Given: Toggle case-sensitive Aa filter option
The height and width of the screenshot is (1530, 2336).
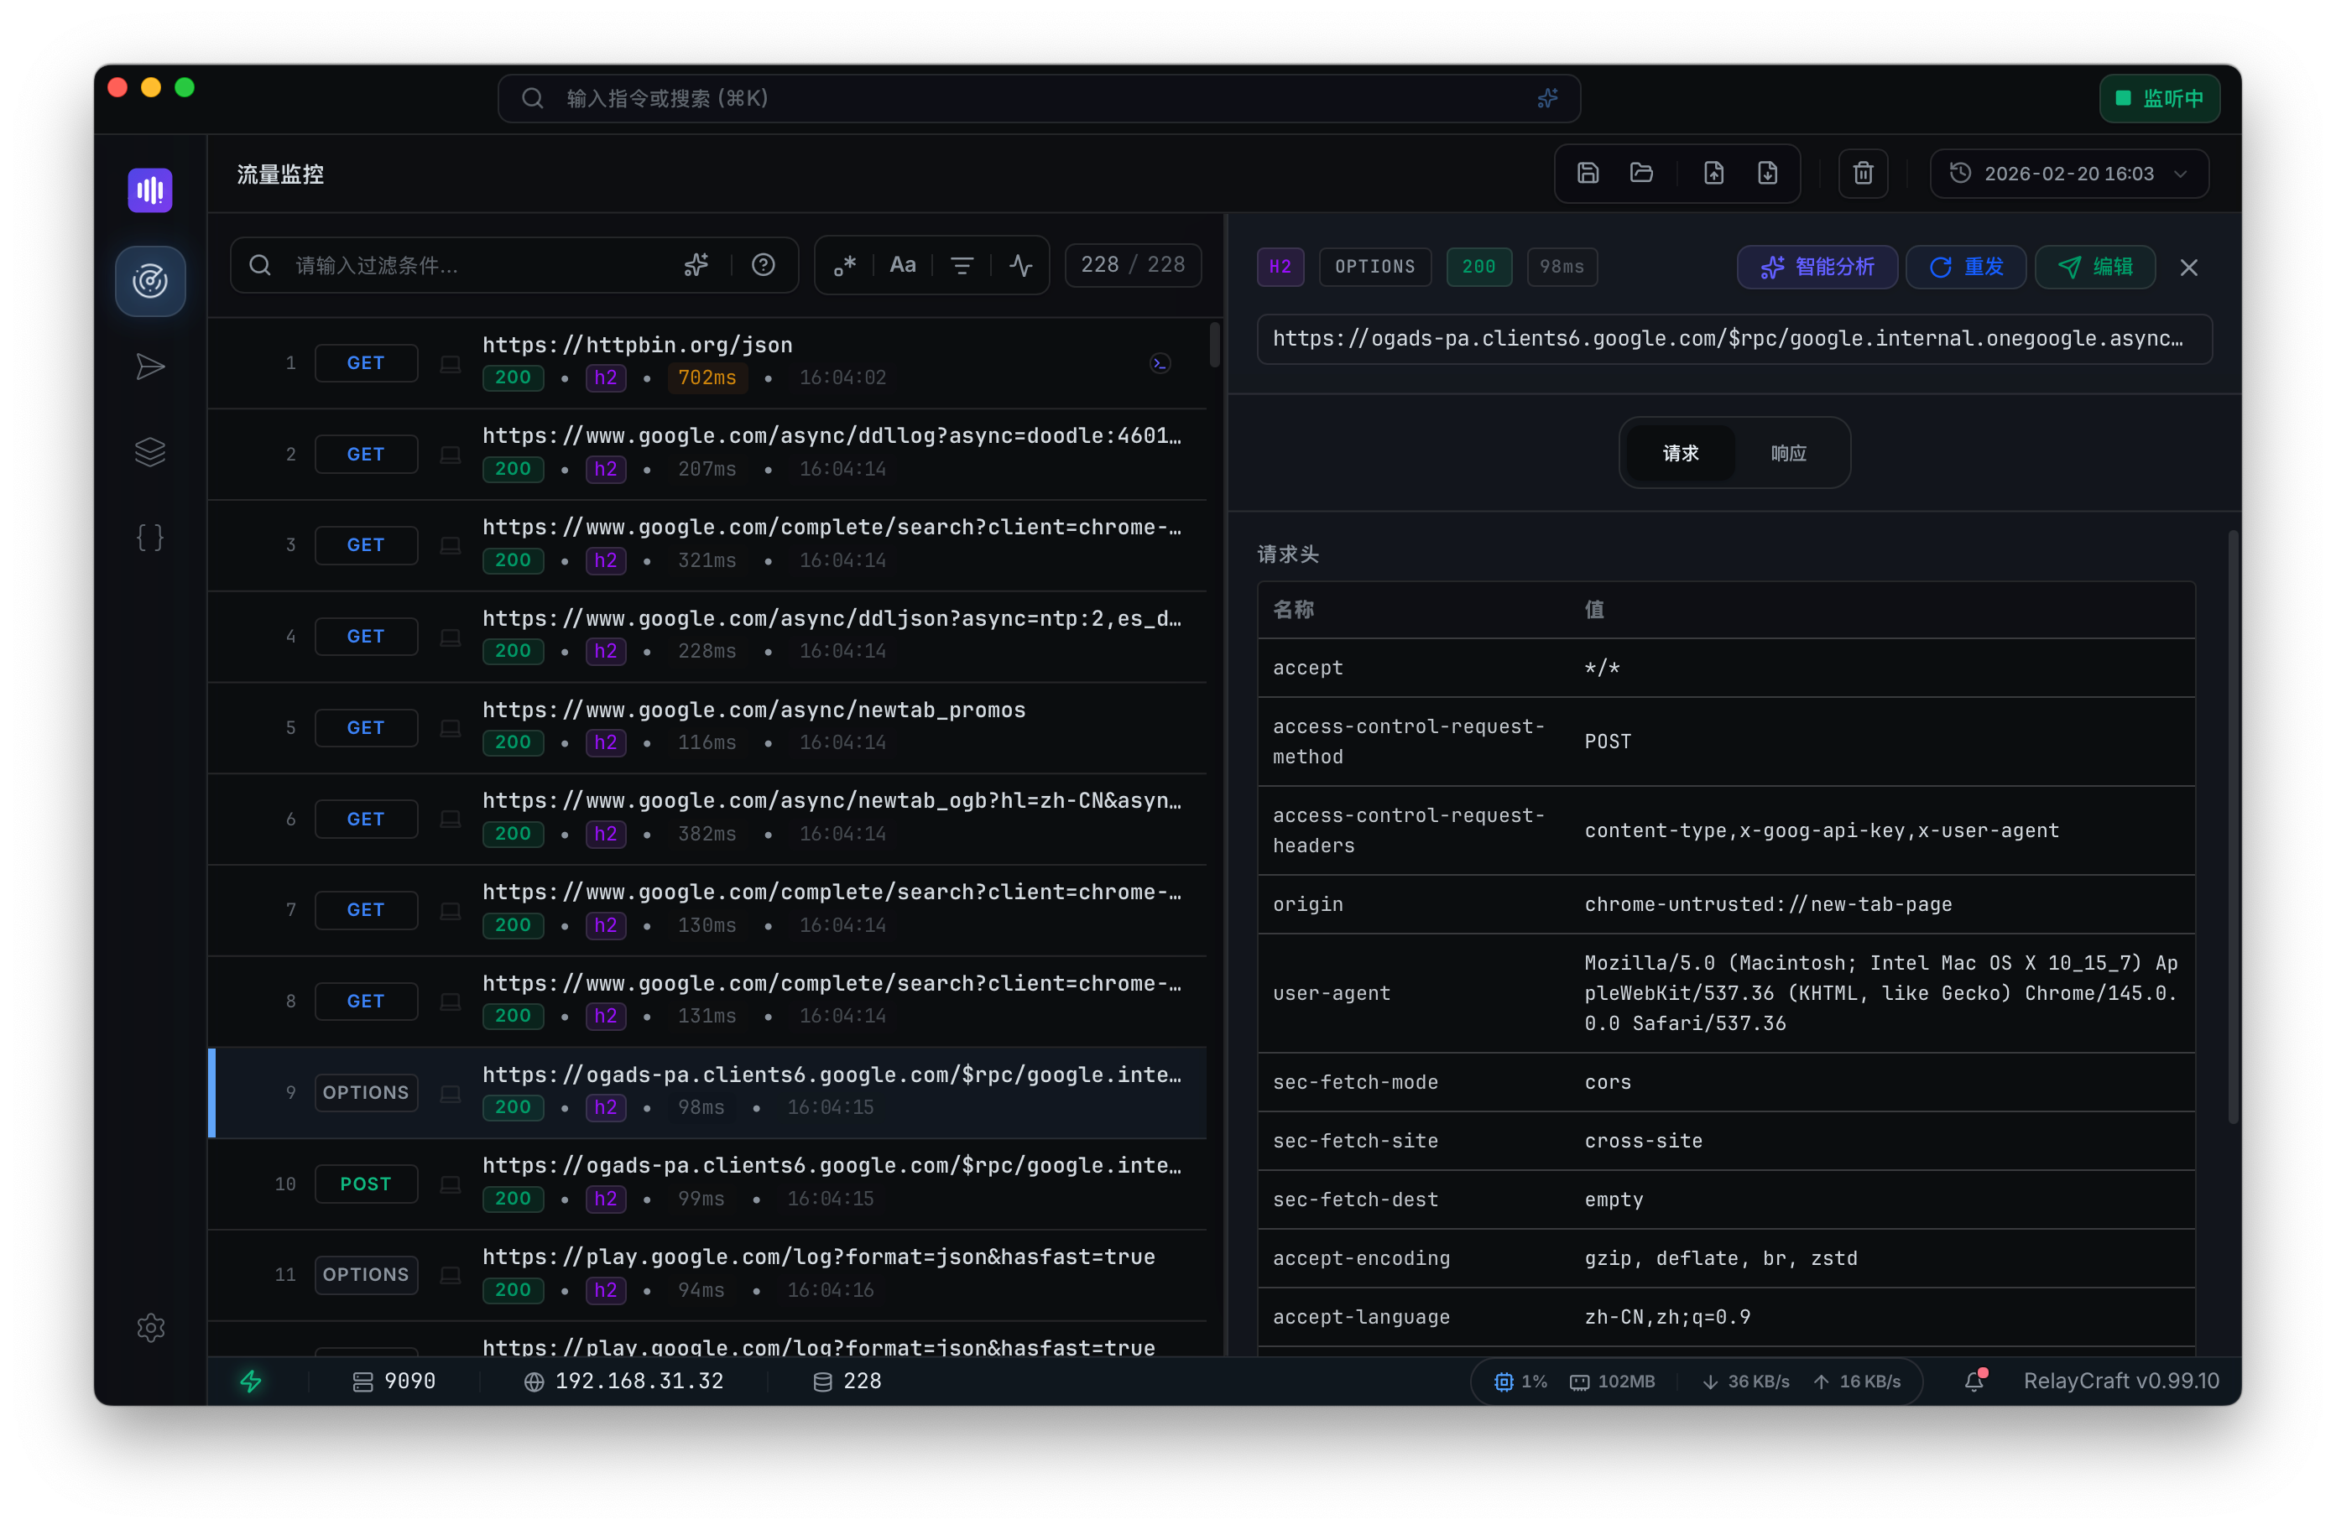Looking at the screenshot, I should click(x=902, y=265).
